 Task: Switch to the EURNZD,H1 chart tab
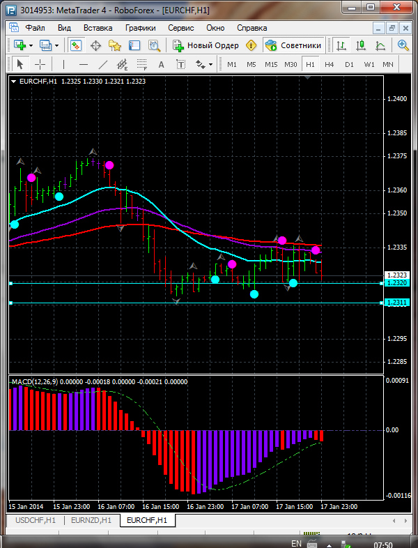[x=91, y=520]
